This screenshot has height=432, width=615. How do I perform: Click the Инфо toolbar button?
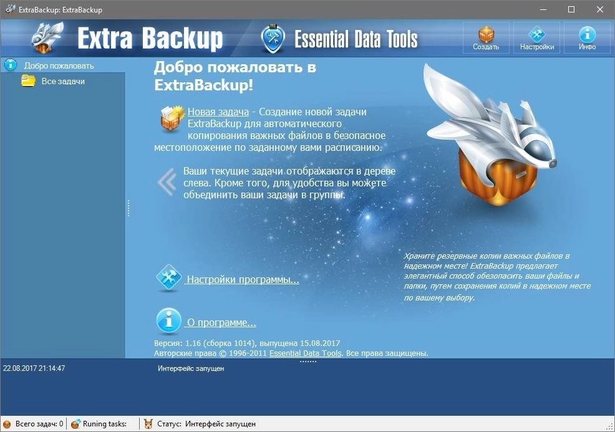click(x=587, y=37)
